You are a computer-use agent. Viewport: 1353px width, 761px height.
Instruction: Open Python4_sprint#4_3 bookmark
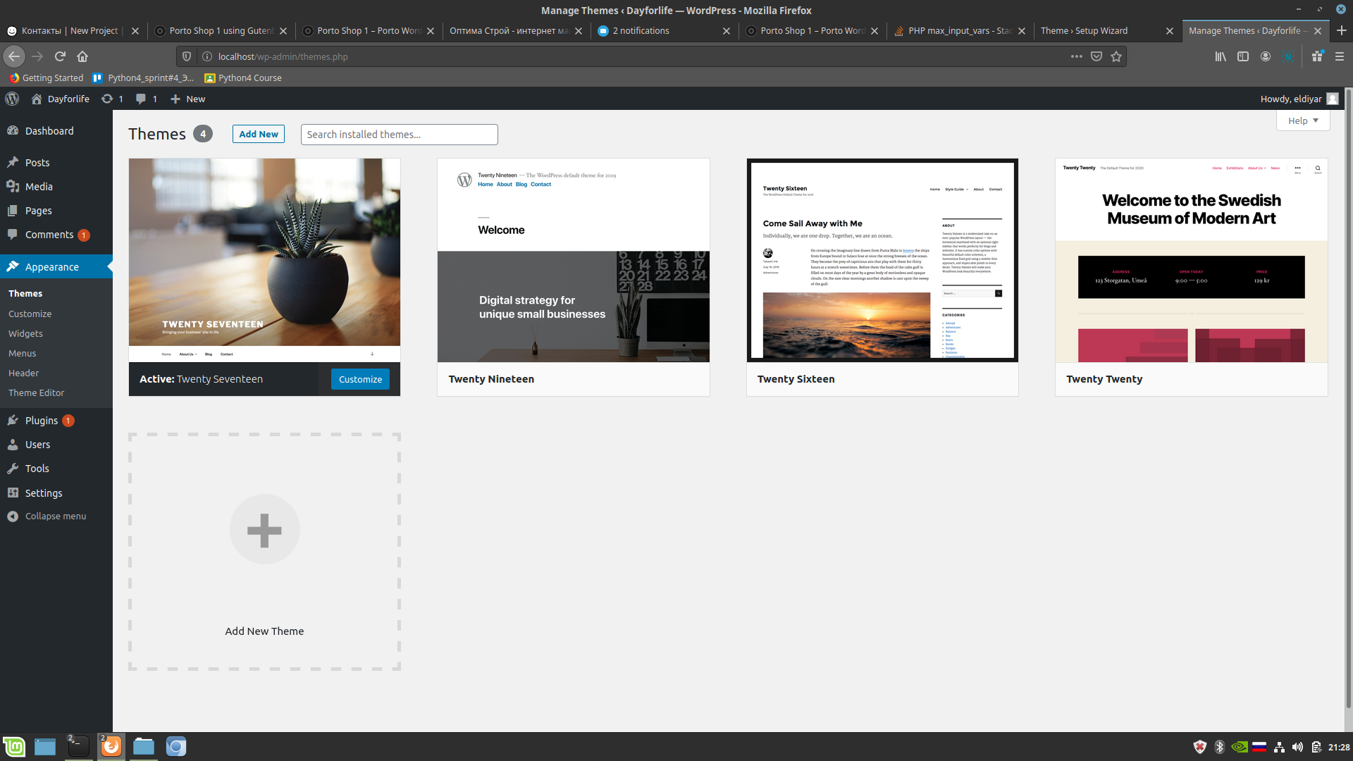coord(144,78)
